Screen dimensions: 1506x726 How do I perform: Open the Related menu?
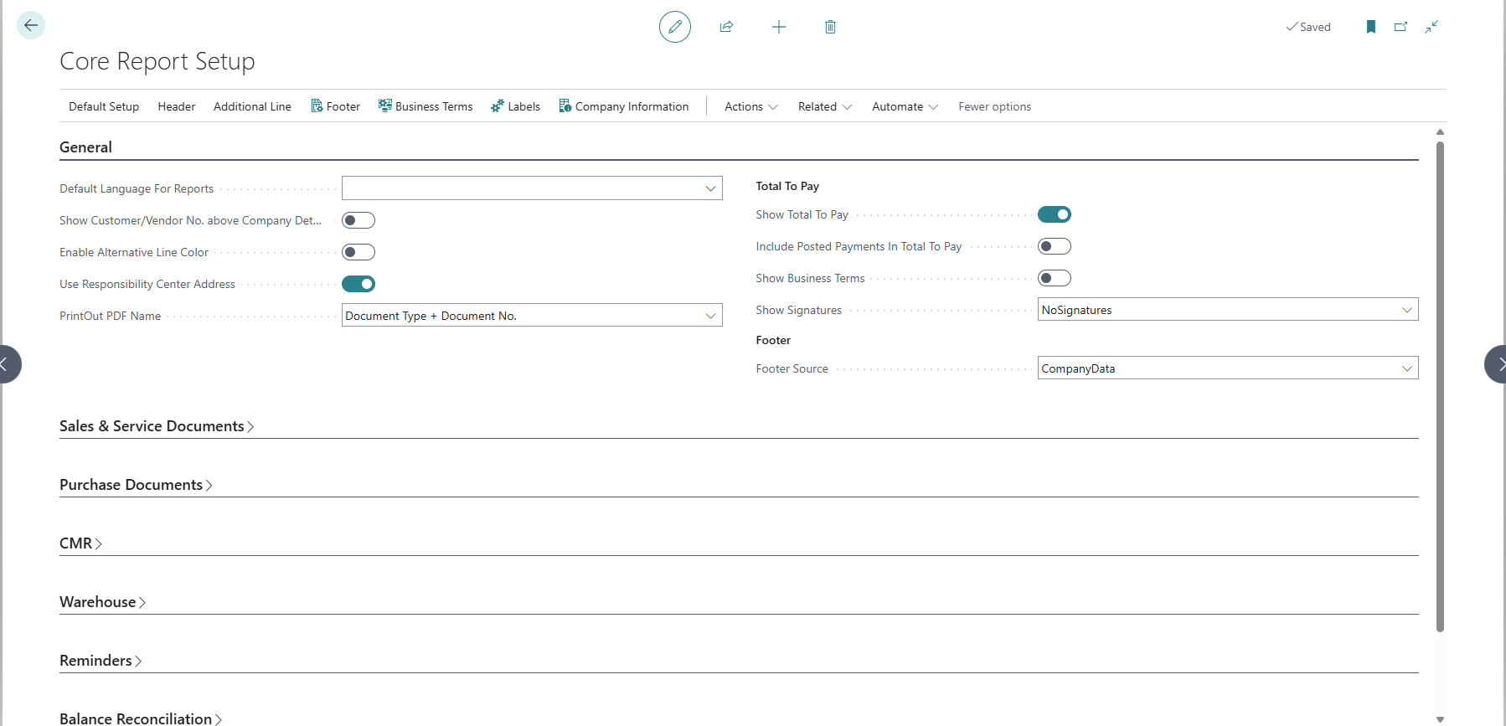824,106
